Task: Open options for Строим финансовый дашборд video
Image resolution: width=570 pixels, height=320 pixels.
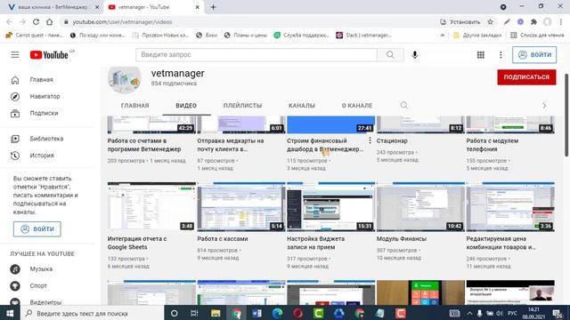Action: pos(370,140)
